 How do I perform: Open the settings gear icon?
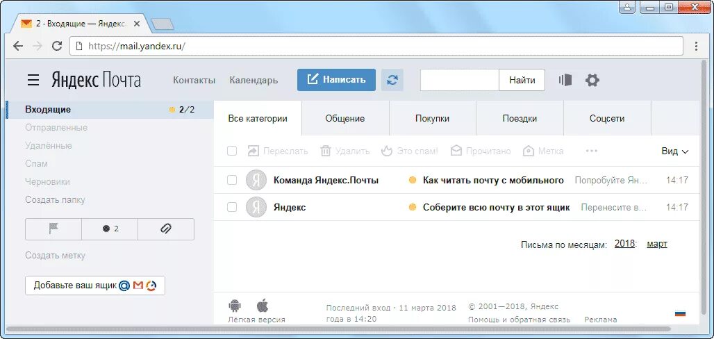(x=592, y=80)
